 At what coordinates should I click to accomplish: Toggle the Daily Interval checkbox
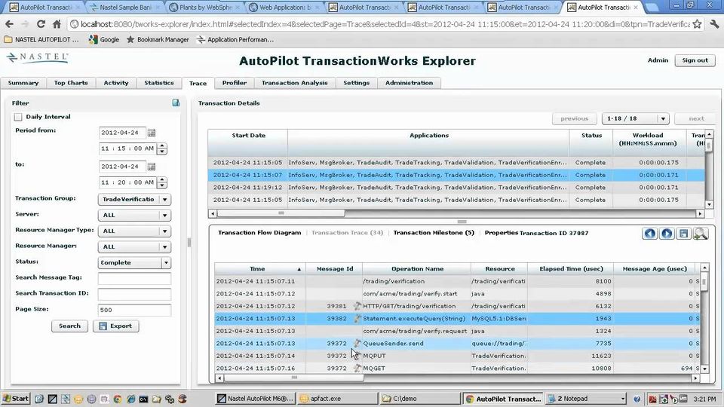pos(18,118)
